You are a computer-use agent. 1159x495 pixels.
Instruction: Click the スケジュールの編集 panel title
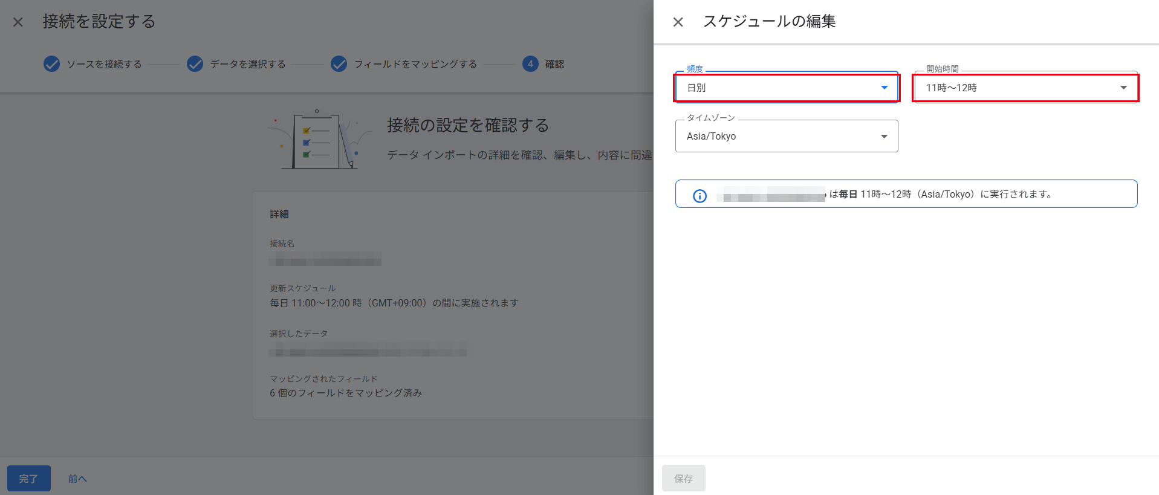[x=769, y=21]
